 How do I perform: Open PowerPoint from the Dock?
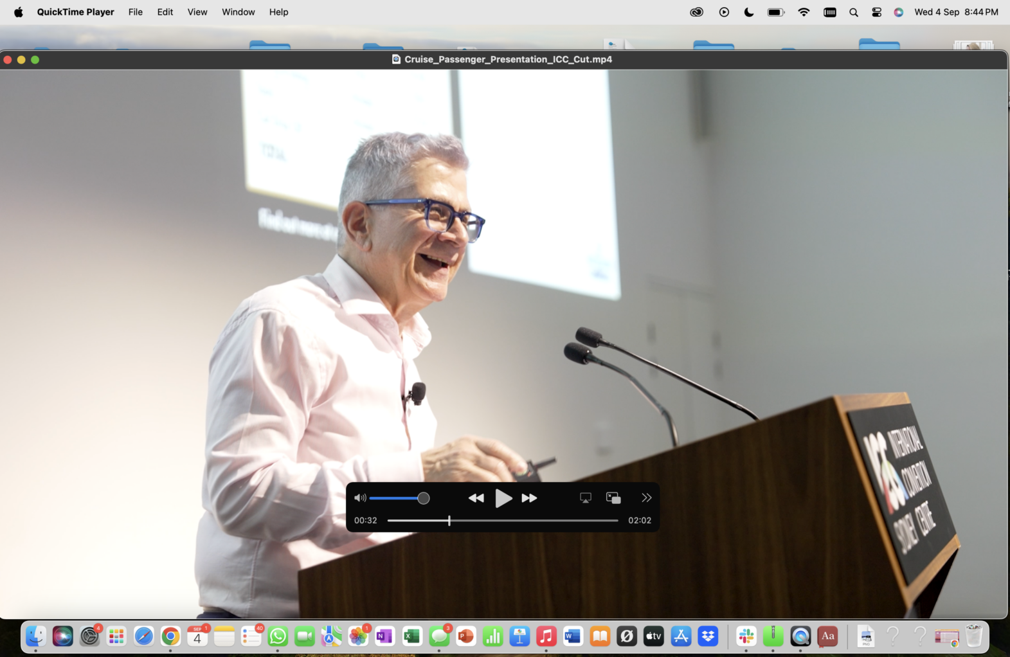[466, 636]
